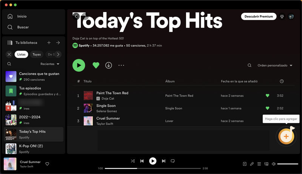Image resolution: width=302 pixels, height=174 pixels.
Task: Download the playlist with arrow icon
Action: [x=109, y=65]
